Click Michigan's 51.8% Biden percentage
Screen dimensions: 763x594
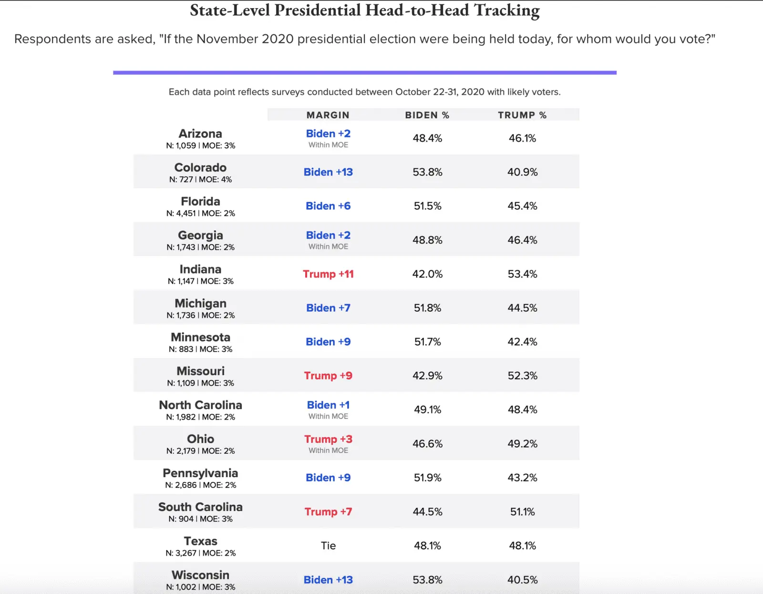[x=427, y=308]
